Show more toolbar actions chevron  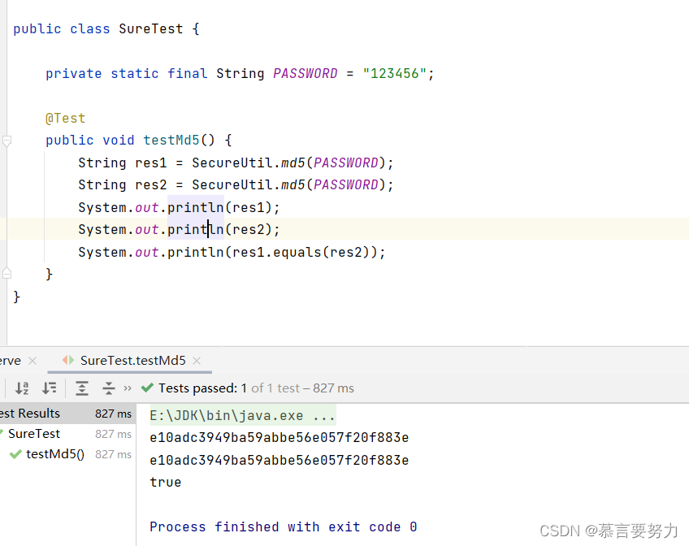128,388
